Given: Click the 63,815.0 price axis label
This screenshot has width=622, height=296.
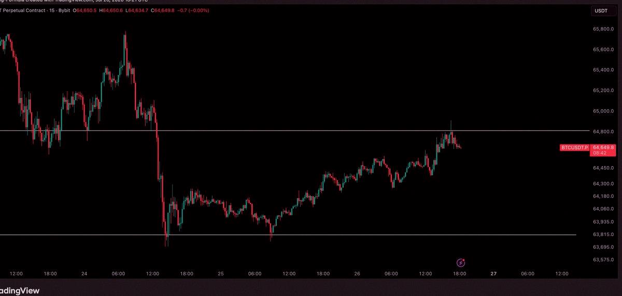Looking at the screenshot, I should [x=603, y=234].
